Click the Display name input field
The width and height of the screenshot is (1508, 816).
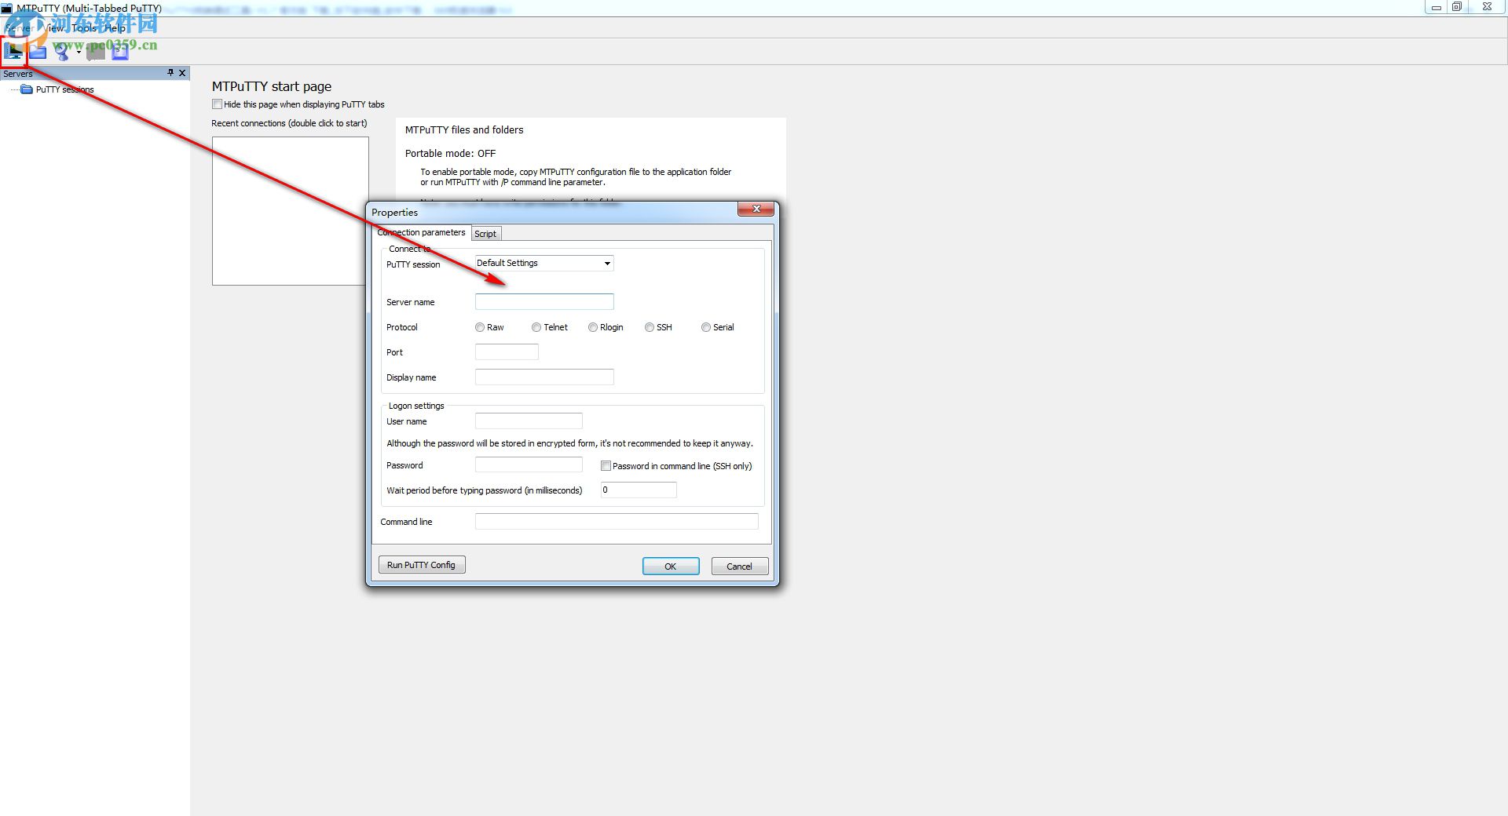point(544,377)
